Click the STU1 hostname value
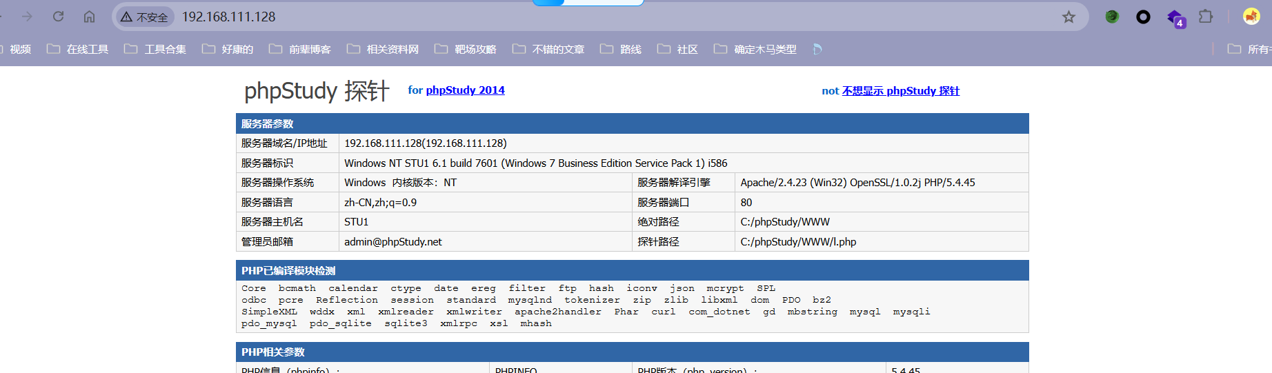1272x373 pixels. (x=356, y=222)
